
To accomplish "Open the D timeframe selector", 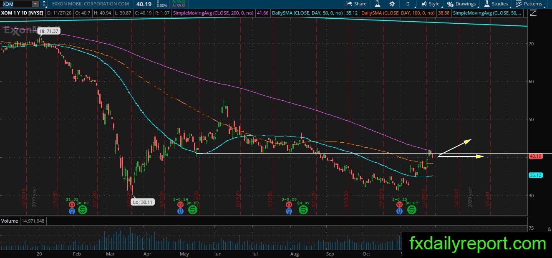I will [408, 4].
